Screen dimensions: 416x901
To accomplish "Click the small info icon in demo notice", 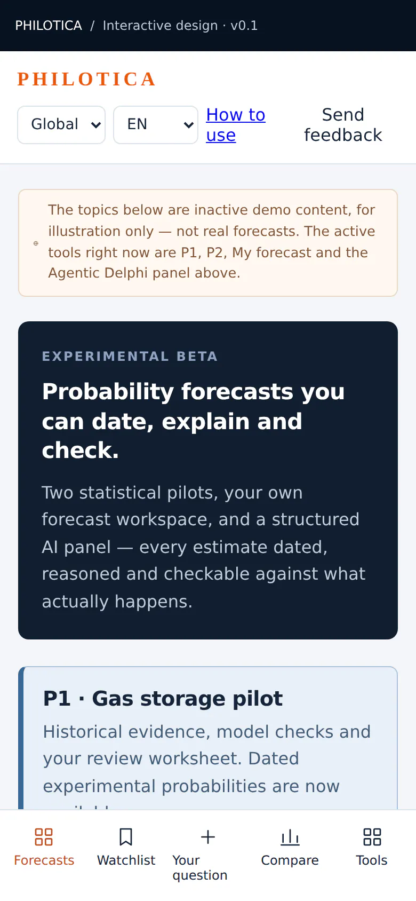I will point(36,243).
